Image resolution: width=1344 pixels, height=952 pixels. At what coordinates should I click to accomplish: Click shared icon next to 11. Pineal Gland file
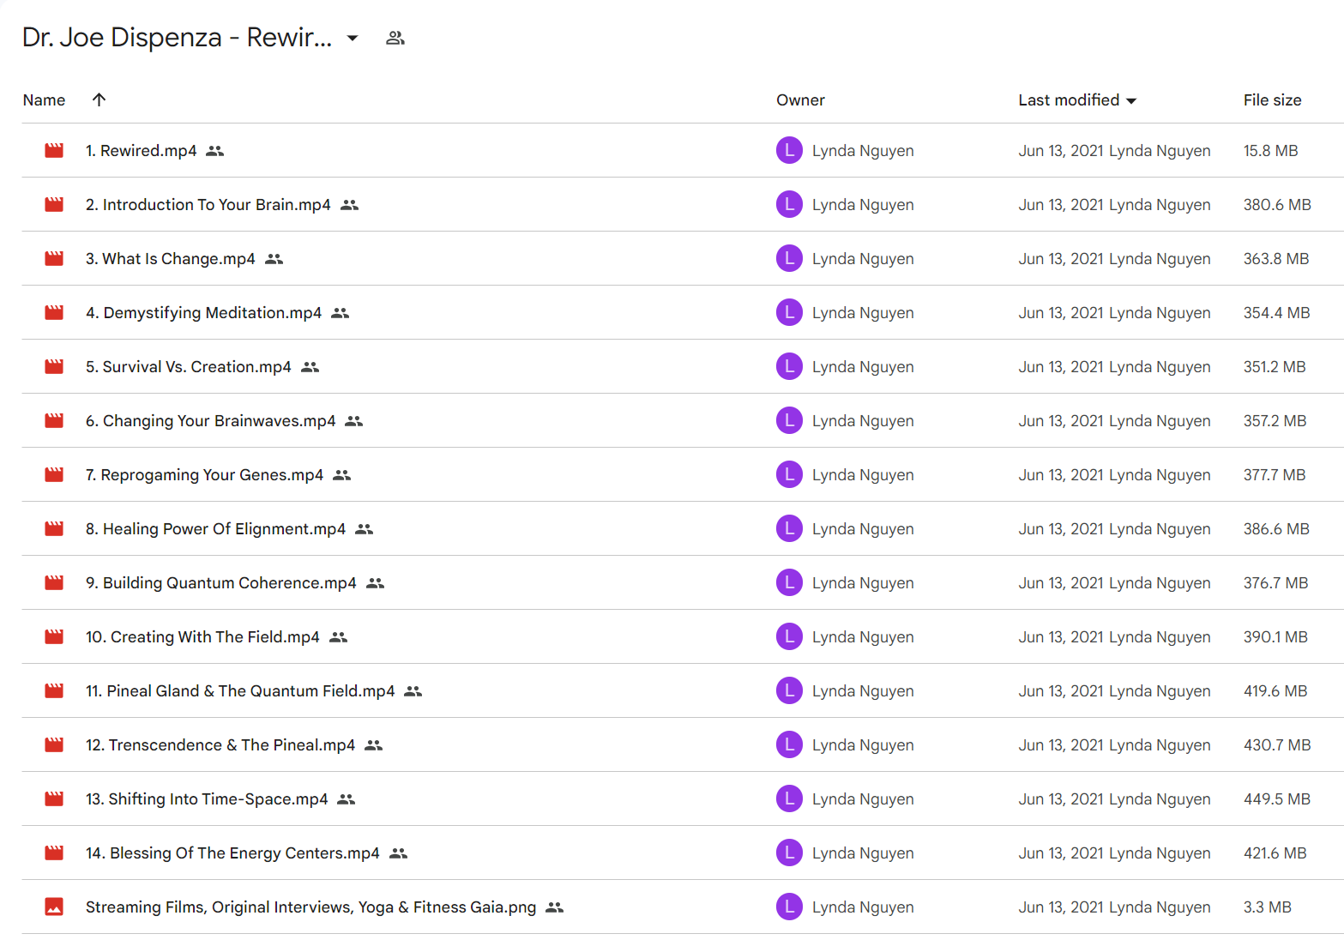pyautogui.click(x=413, y=691)
